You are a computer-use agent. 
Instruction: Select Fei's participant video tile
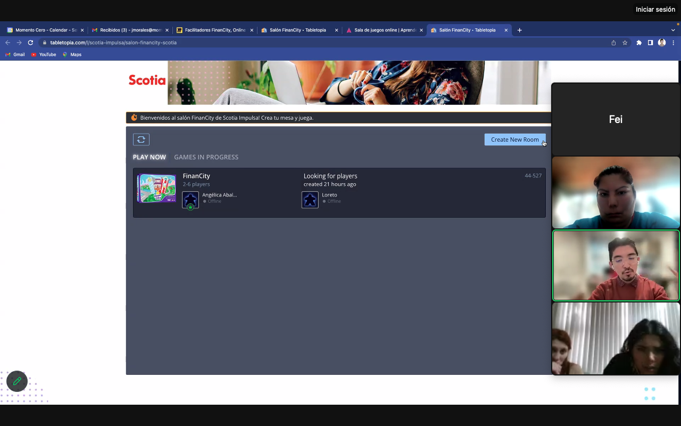click(616, 119)
